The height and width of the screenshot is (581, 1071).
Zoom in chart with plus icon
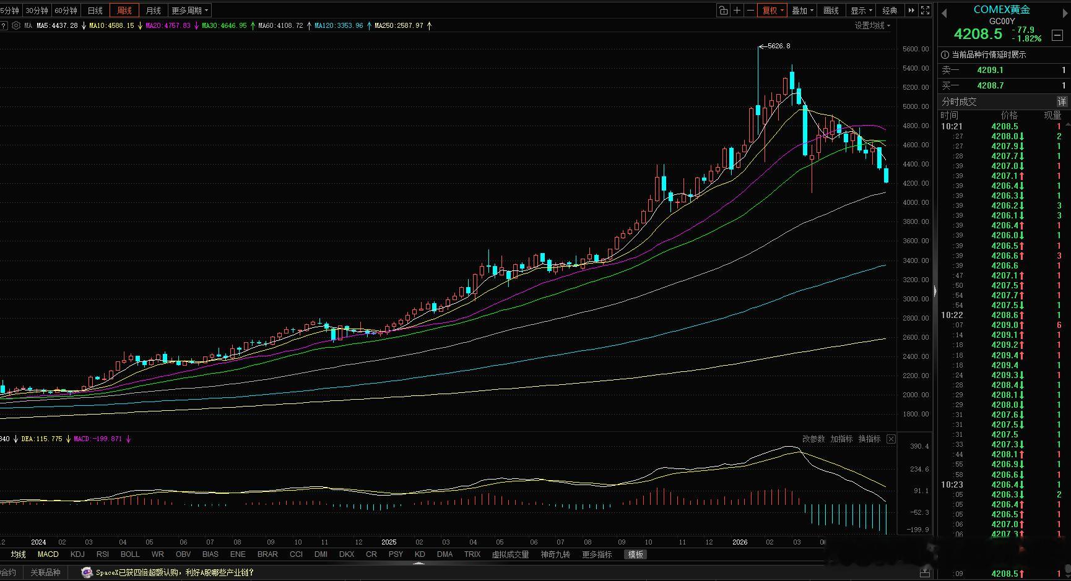pos(737,11)
